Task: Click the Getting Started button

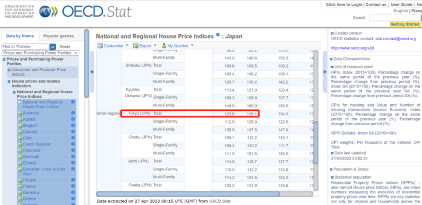Action: [405, 24]
